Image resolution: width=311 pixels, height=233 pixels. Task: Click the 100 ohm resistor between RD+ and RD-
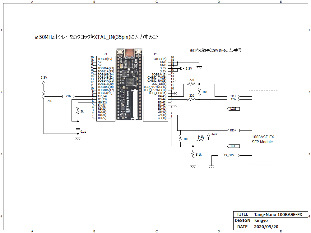(180, 139)
